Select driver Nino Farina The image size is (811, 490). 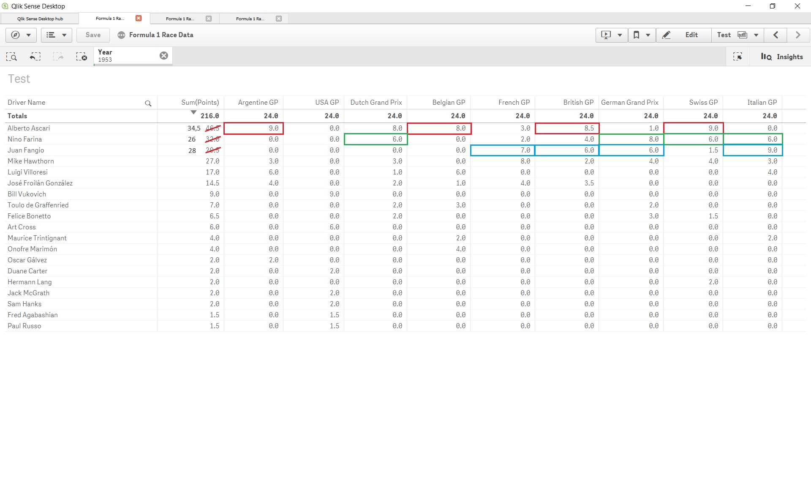tap(24, 139)
